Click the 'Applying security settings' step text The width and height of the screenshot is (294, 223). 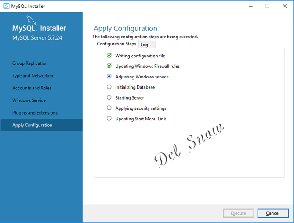pyautogui.click(x=141, y=108)
